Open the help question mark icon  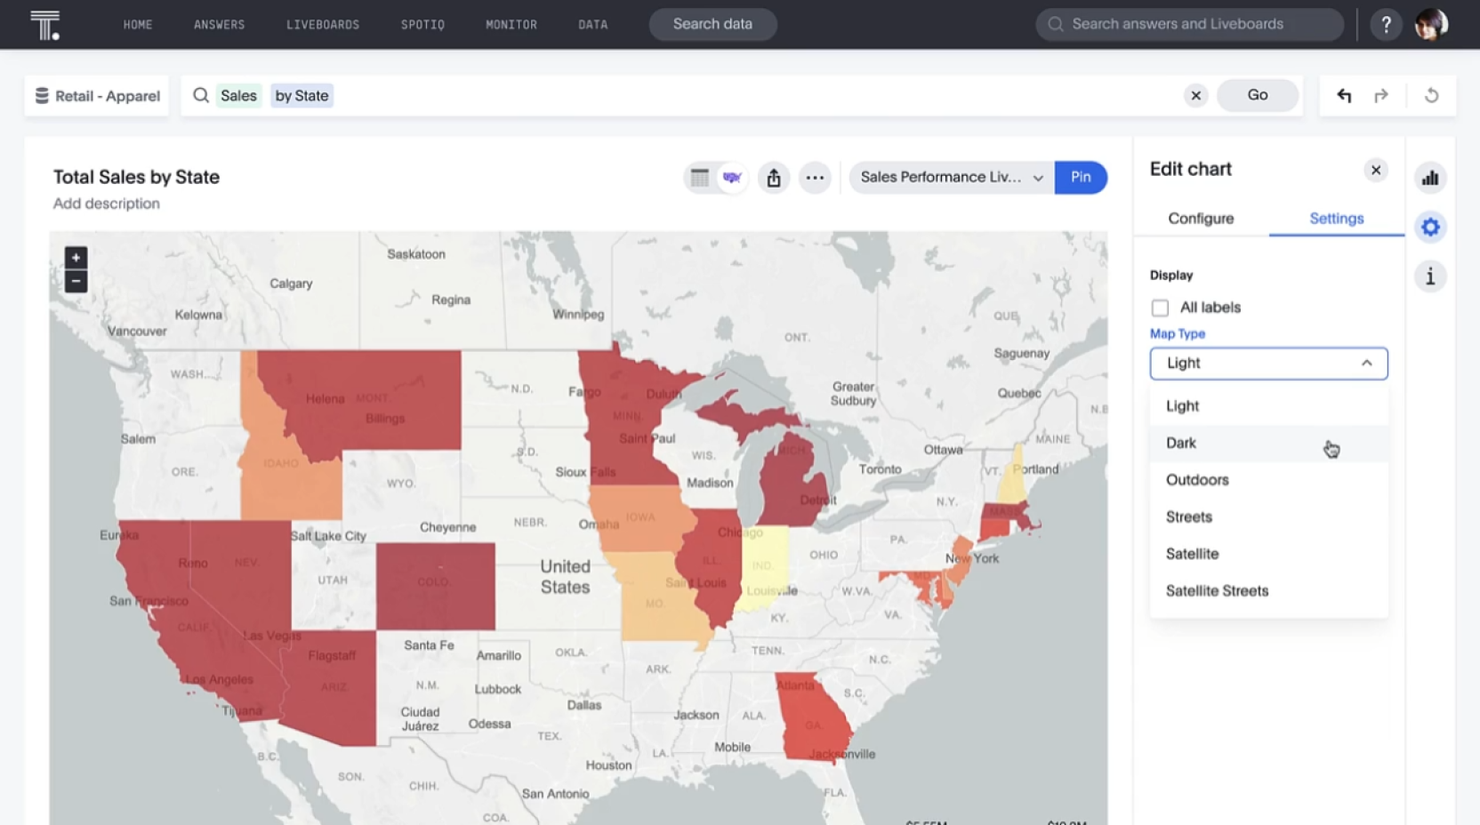[1385, 25]
